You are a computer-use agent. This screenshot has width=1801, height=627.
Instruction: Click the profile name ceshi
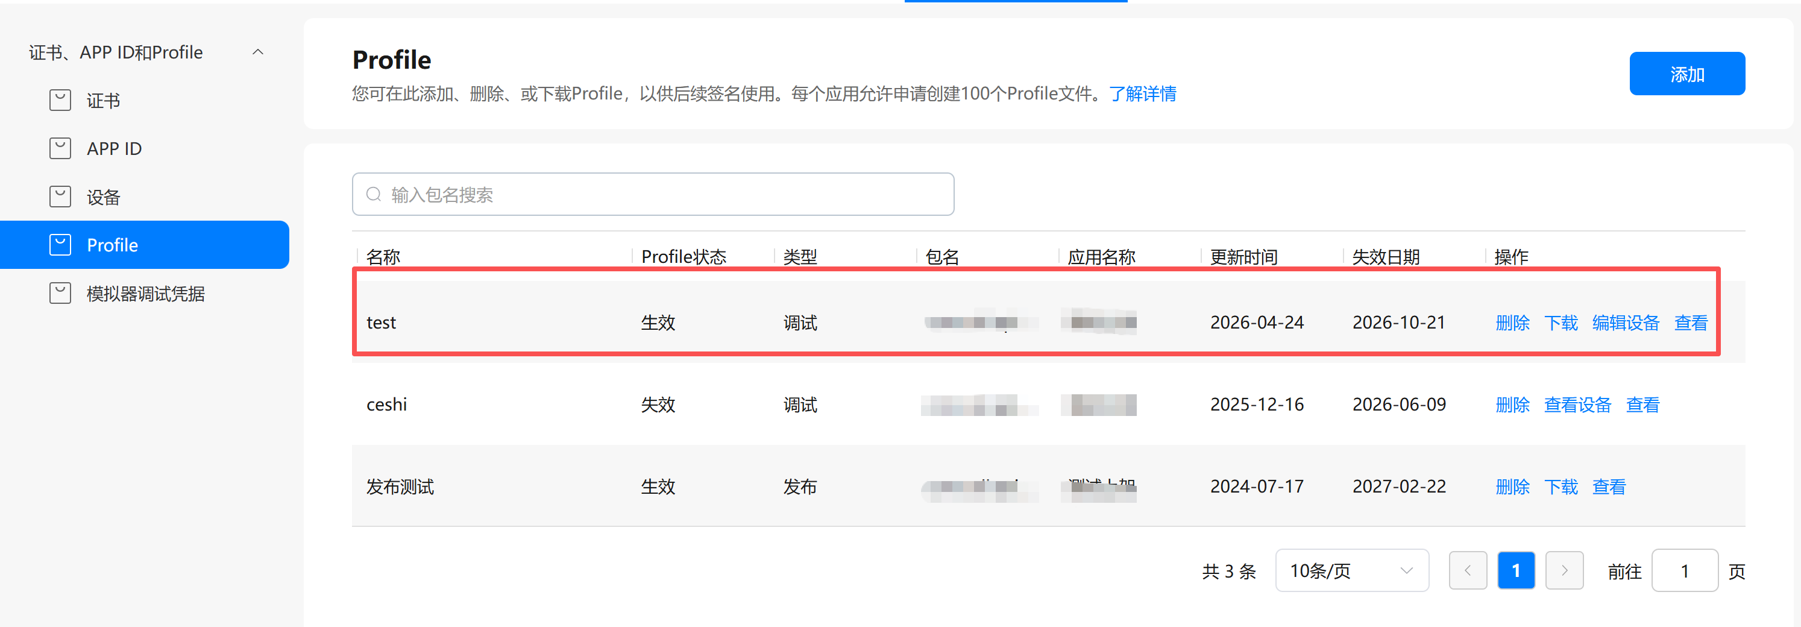pos(386,404)
